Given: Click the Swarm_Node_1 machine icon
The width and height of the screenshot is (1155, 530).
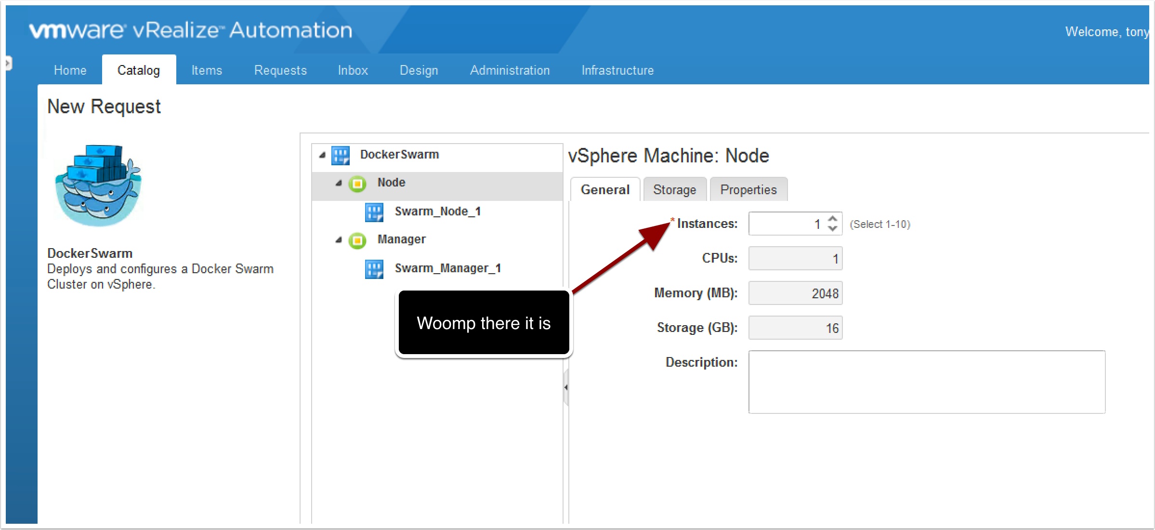Looking at the screenshot, I should pyautogui.click(x=374, y=212).
